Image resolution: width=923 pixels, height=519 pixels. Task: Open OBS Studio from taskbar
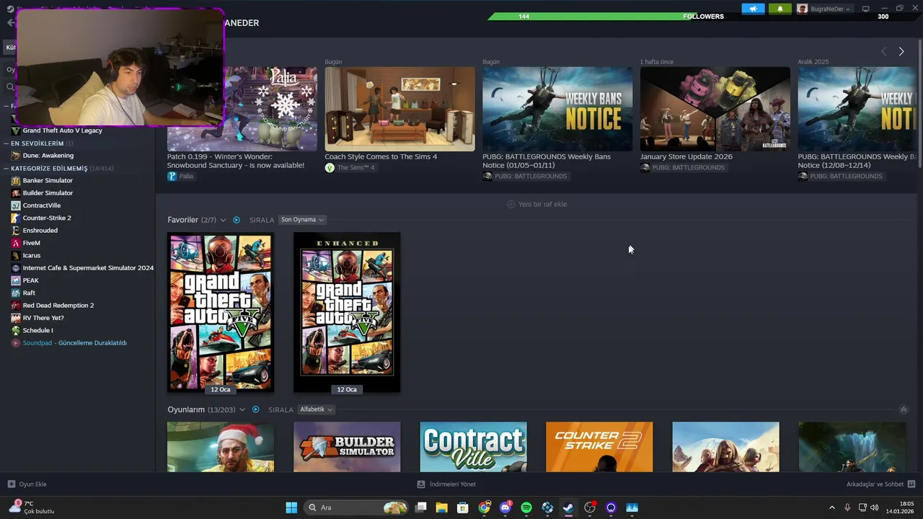coord(590,507)
